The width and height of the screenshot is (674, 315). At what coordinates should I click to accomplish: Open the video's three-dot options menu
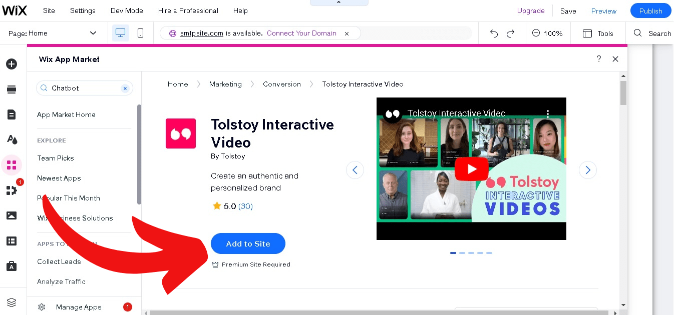click(548, 113)
